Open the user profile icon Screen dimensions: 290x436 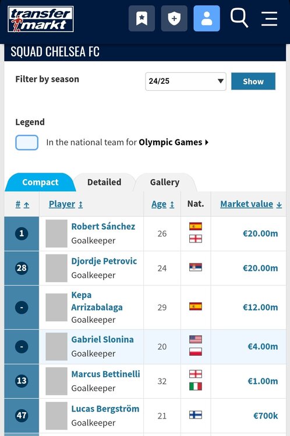click(x=207, y=19)
